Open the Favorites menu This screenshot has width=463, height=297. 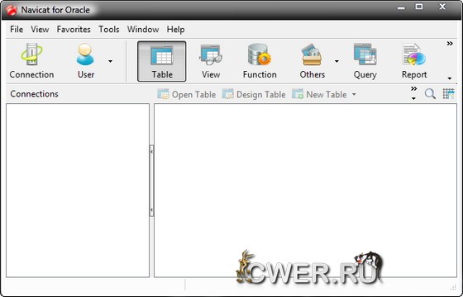pyautogui.click(x=74, y=30)
